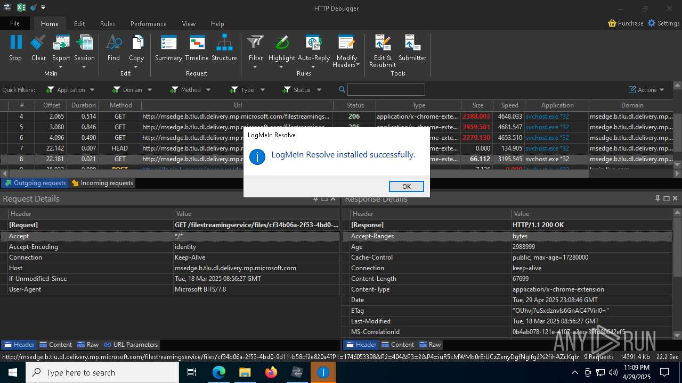The width and height of the screenshot is (682, 383).
Task: Select the Performance ribbon tab
Action: (149, 23)
